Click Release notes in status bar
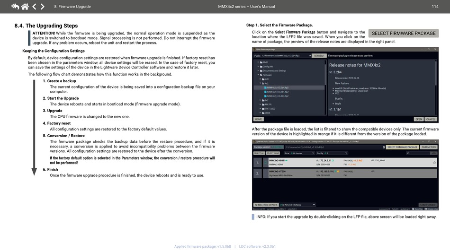The height and width of the screenshot is (252, 450). coord(432,209)
